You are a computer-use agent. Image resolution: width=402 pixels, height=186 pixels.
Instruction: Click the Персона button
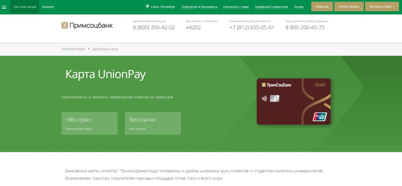(322, 7)
